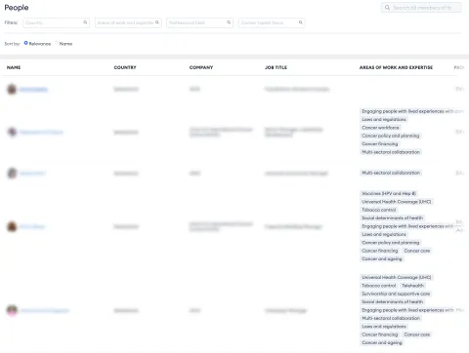Click the AREAS OF WORK AND EXPERTISE header
469x353 pixels.
pyautogui.click(x=396, y=67)
